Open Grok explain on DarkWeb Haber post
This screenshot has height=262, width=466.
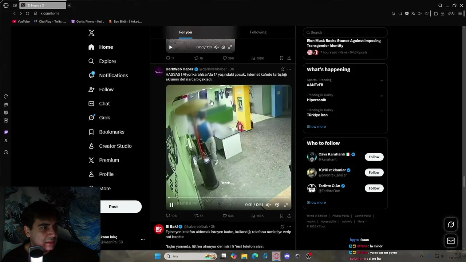point(282,69)
